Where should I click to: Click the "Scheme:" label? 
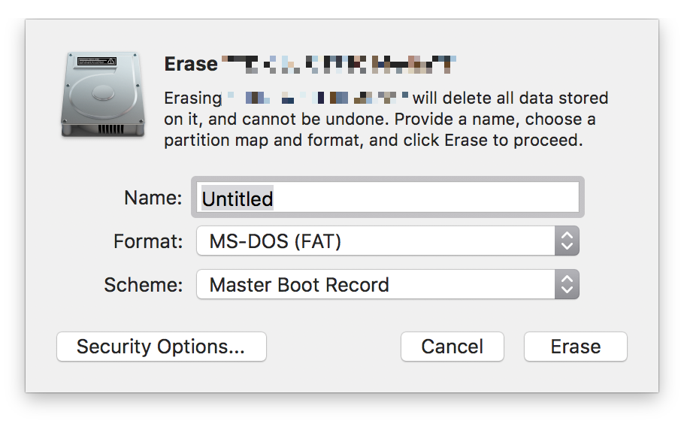click(x=144, y=285)
